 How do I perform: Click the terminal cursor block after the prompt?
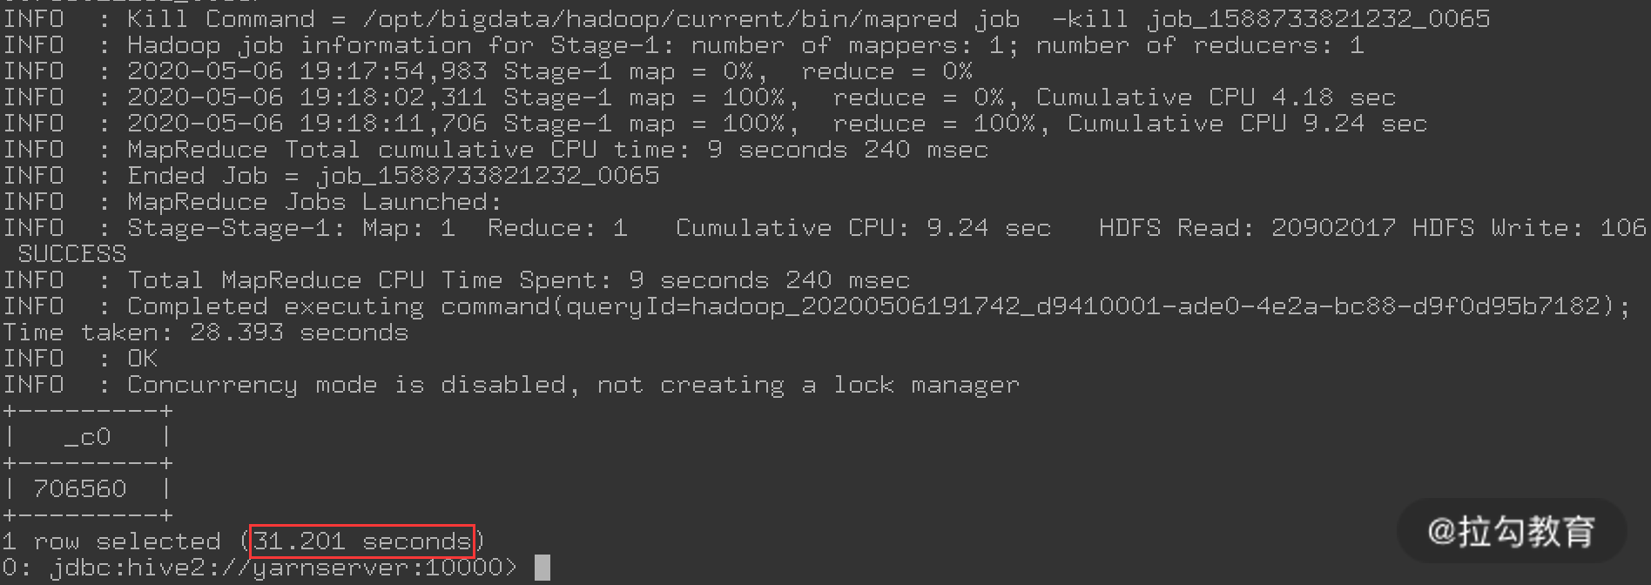[x=542, y=568]
